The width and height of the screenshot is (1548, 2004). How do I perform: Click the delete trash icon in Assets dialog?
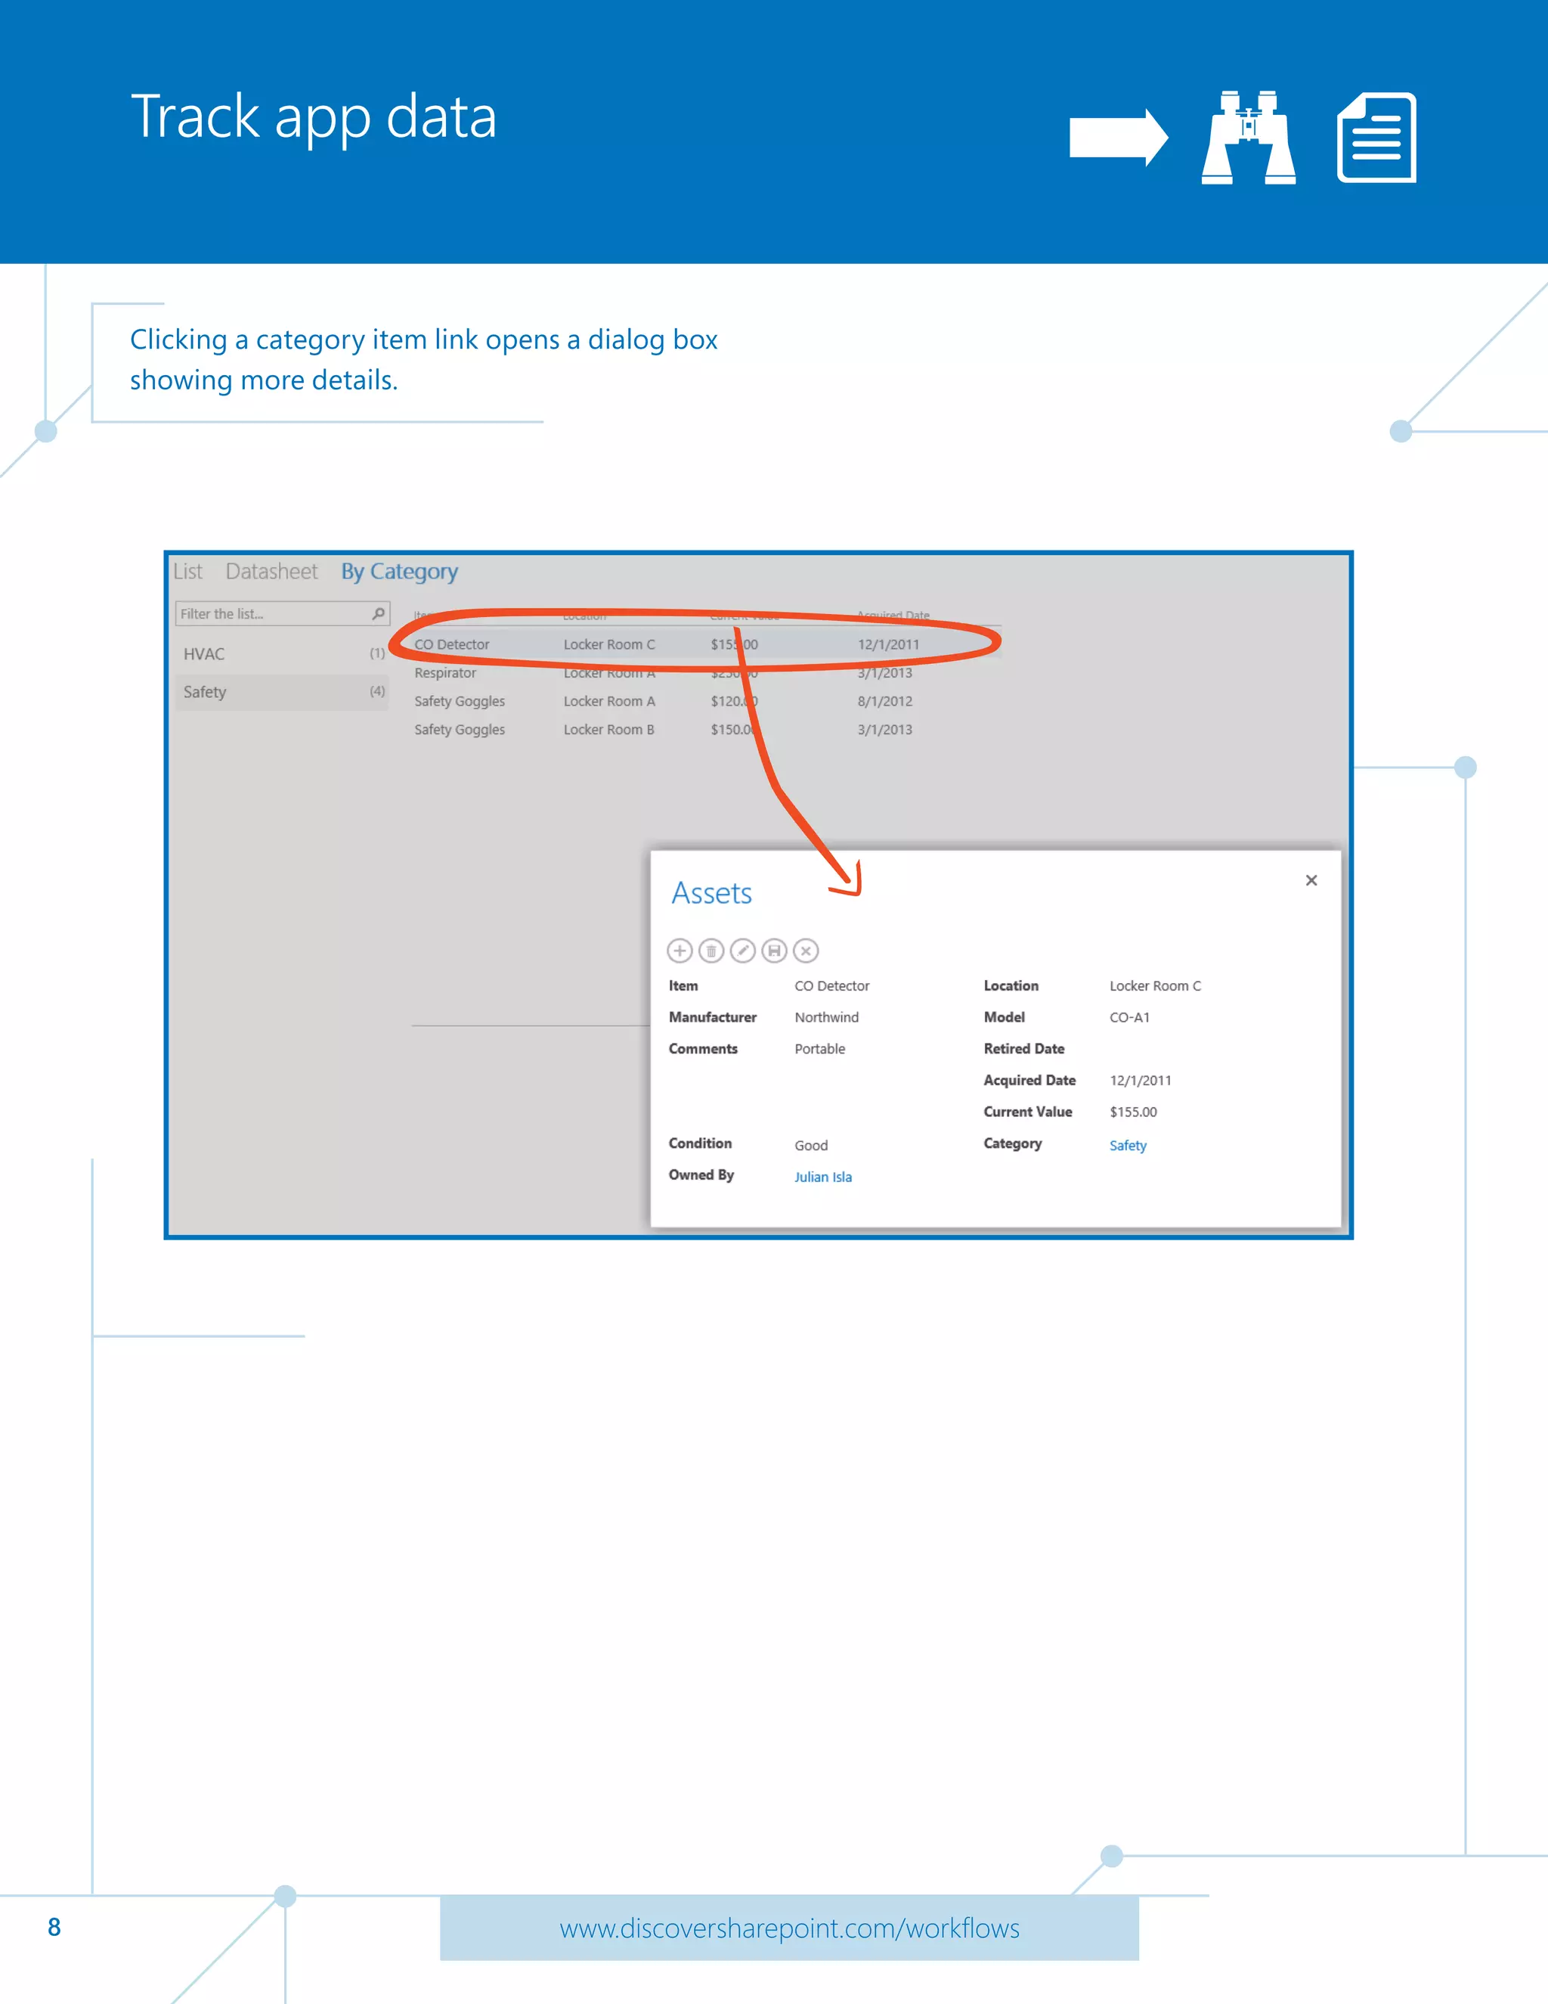point(711,951)
